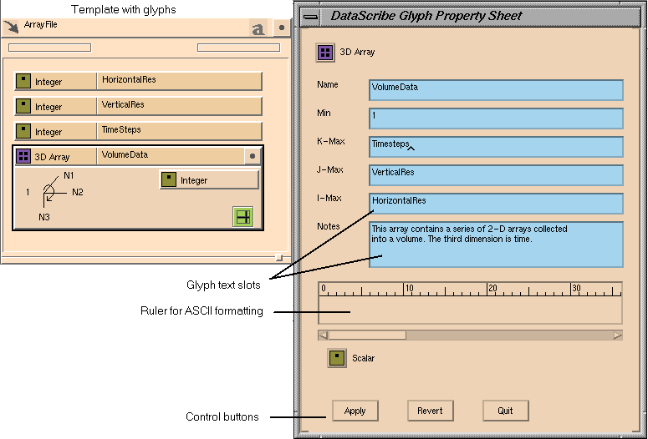Click the Scalar glyph icon in property sheet
The image size is (648, 439).
point(337,358)
